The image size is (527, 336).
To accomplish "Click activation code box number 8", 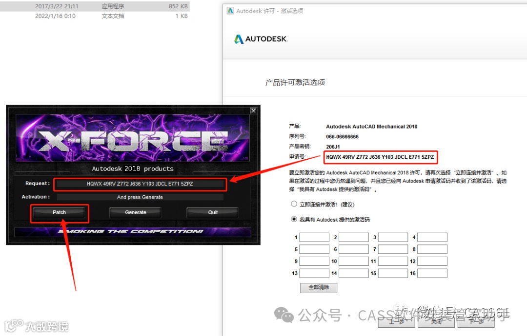I will click(x=432, y=249).
